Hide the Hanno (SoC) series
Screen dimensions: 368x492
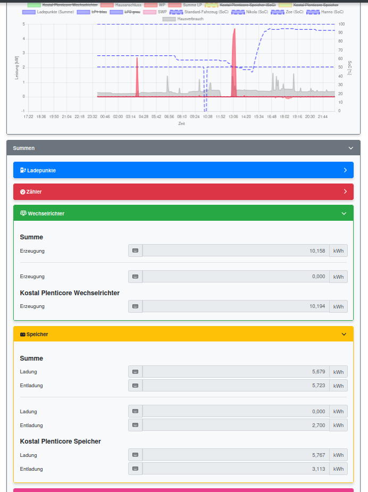pyautogui.click(x=325, y=12)
